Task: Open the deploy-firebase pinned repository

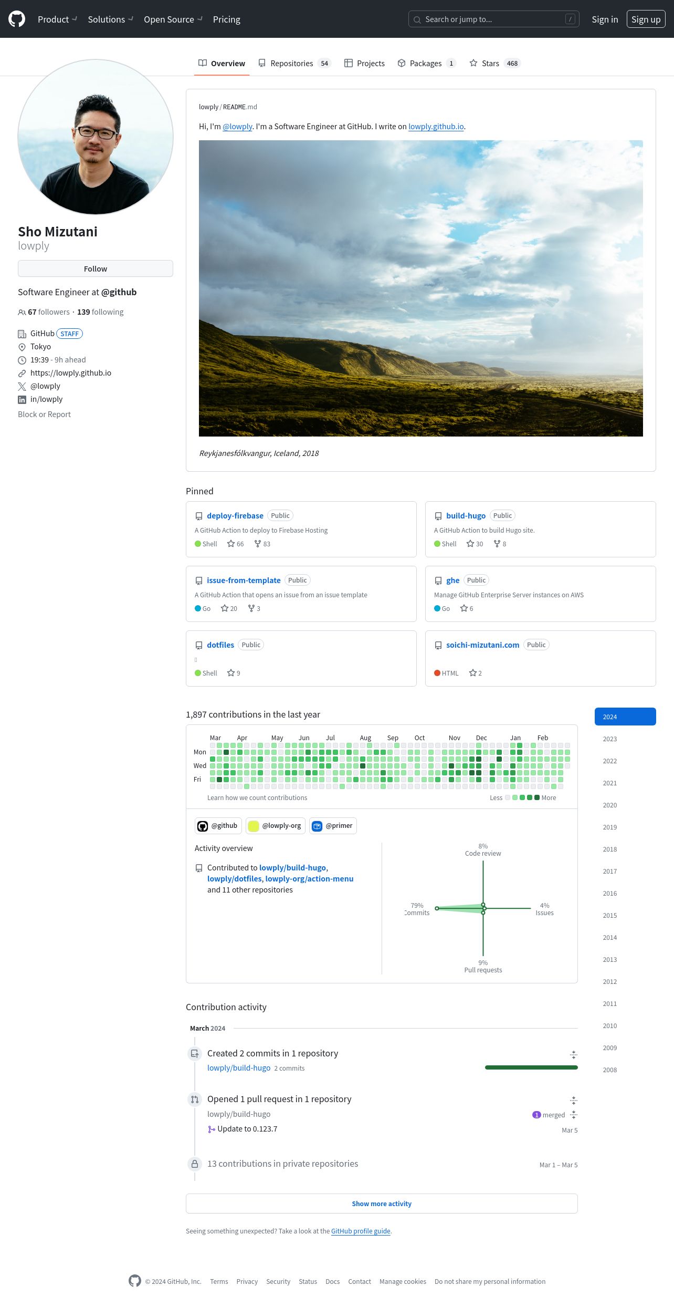Action: click(x=235, y=516)
